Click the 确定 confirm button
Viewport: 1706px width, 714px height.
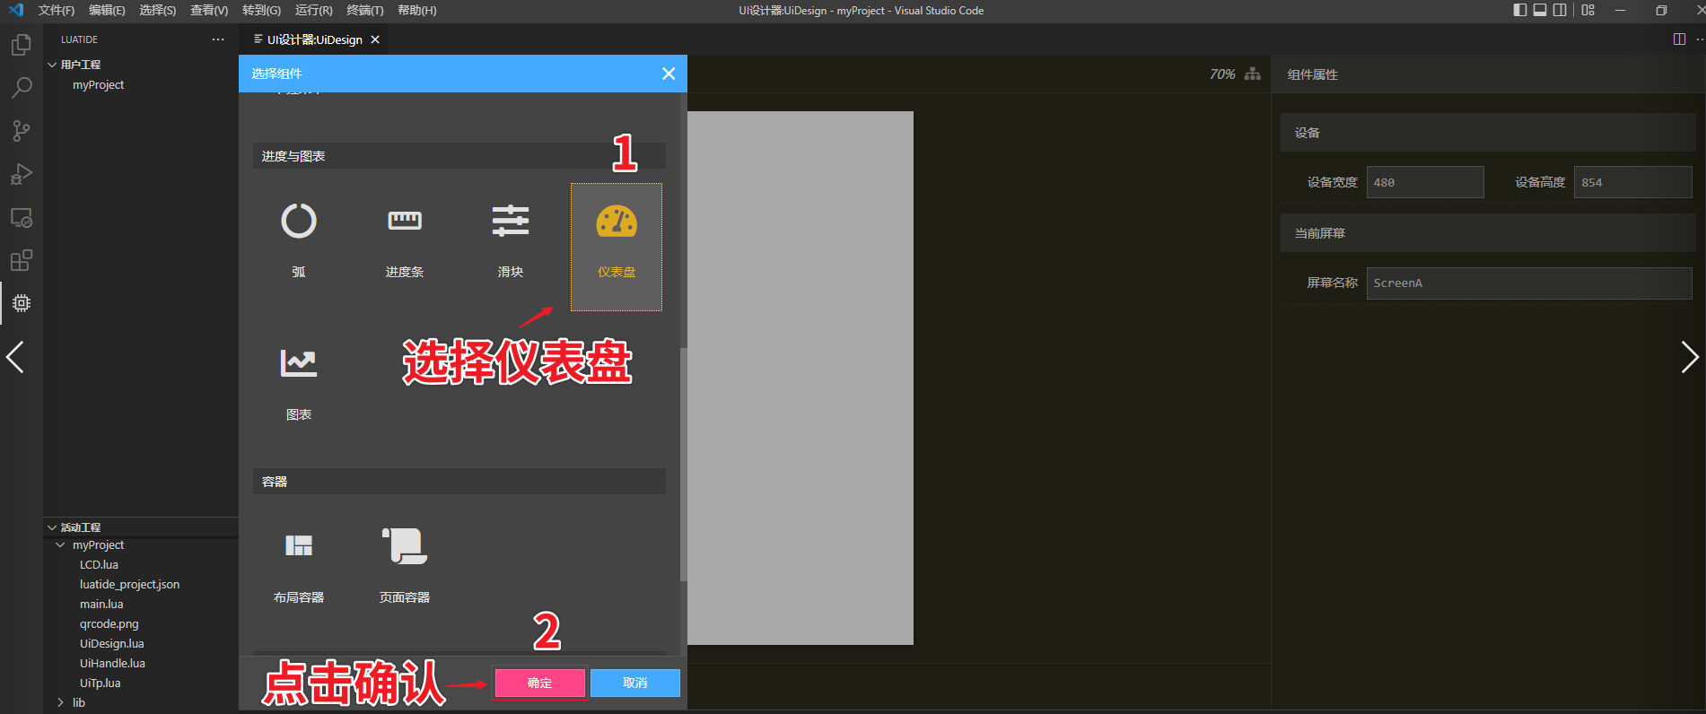(539, 683)
